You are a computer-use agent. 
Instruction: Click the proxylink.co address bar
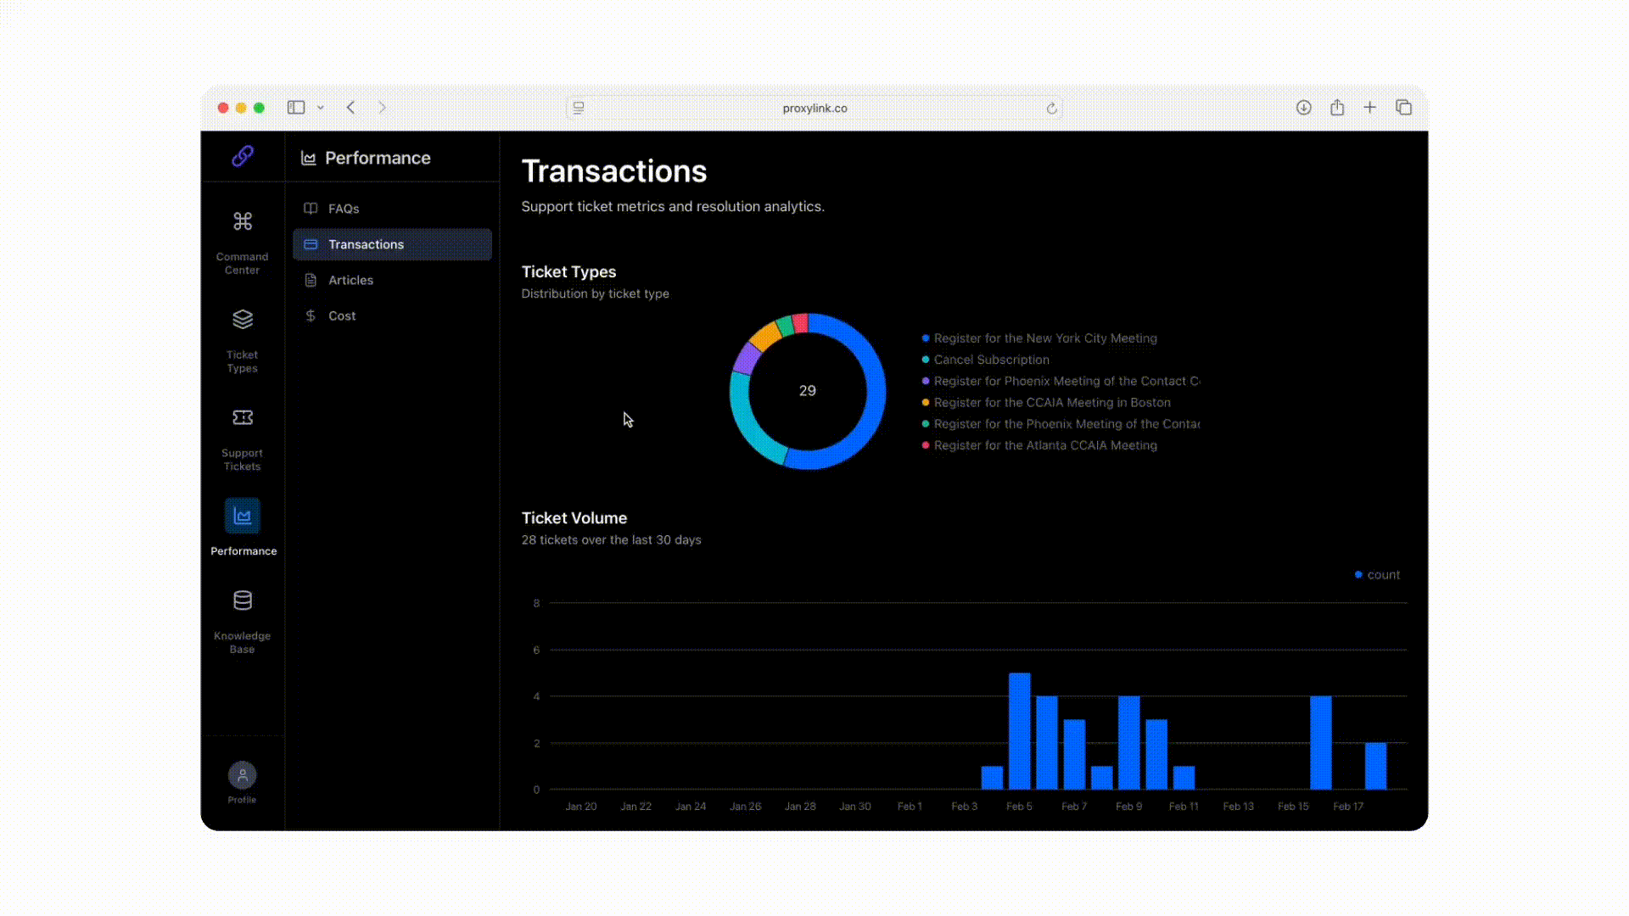814,109
